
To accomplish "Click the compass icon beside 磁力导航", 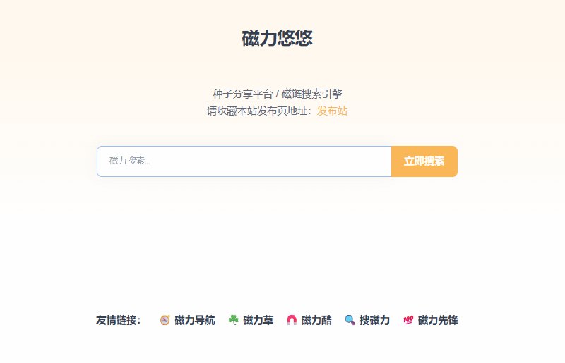I will [x=165, y=320].
